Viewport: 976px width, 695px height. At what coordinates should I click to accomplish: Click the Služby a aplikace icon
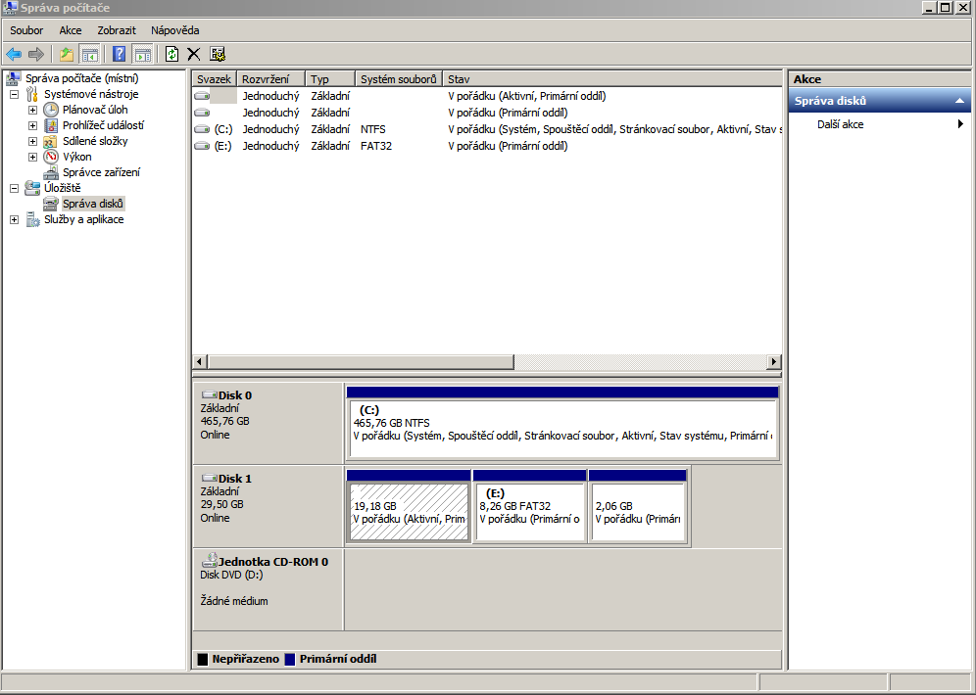[32, 219]
